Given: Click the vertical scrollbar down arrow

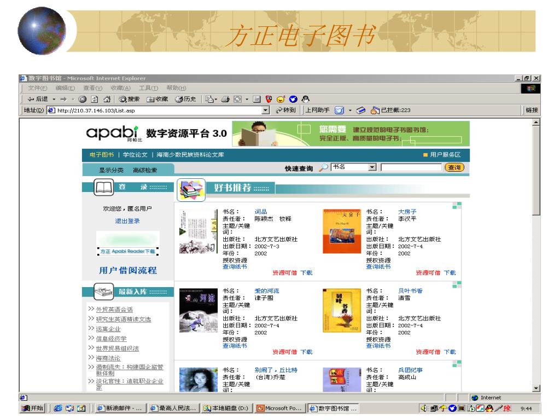Looking at the screenshot, I should [x=536, y=388].
